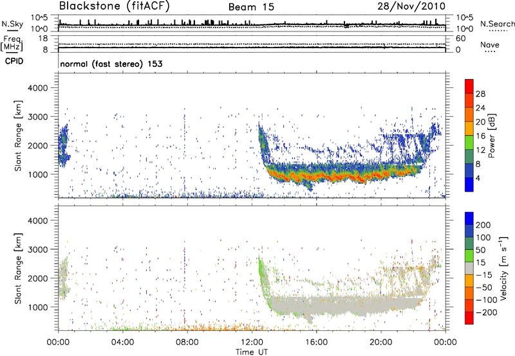The height and width of the screenshot is (356, 515).
Task: Click the 28 value on Power colorbar
Action: click(480, 94)
